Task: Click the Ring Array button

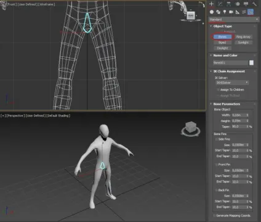Action: tap(243, 37)
